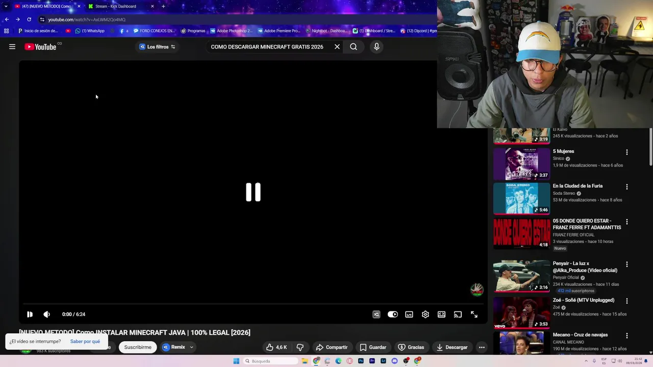This screenshot has width=653, height=367.
Task: Start voice search with the microphone
Action: pos(376,47)
